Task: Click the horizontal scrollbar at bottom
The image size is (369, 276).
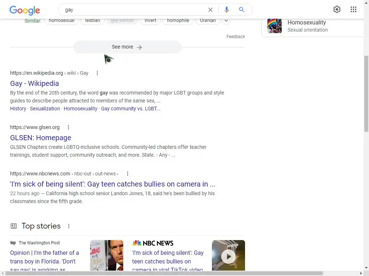Action: 164,273
